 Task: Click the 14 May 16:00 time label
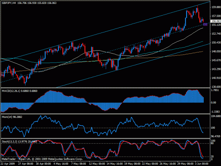click(x=115, y=164)
